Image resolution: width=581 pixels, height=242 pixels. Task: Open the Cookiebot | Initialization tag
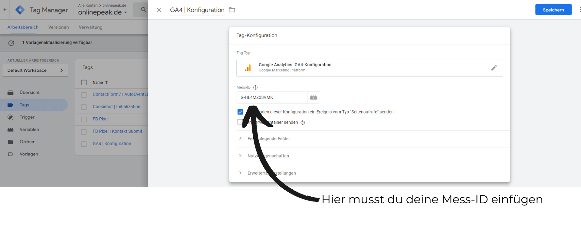pyautogui.click(x=117, y=107)
